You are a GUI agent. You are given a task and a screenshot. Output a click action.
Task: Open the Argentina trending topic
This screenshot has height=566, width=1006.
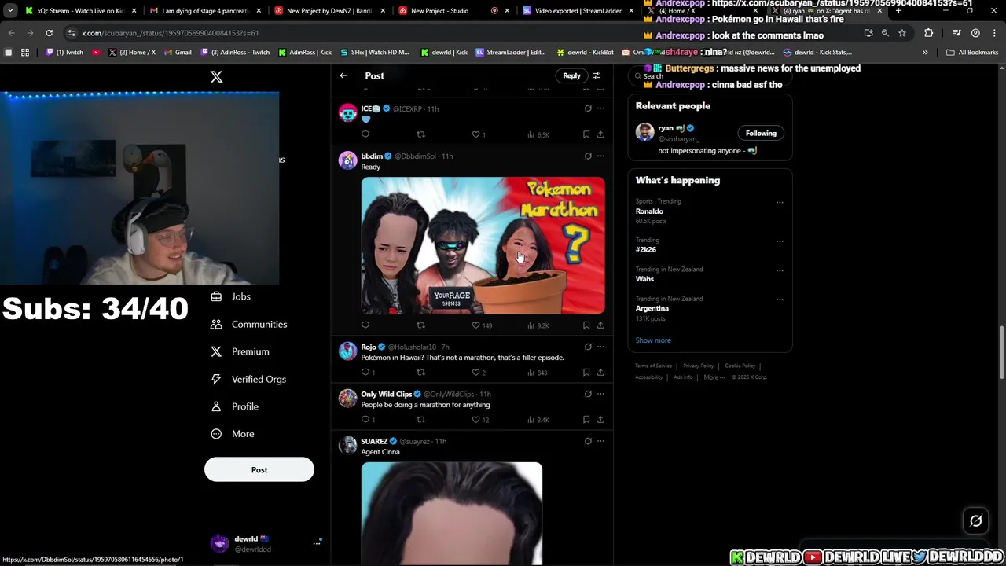[652, 308]
